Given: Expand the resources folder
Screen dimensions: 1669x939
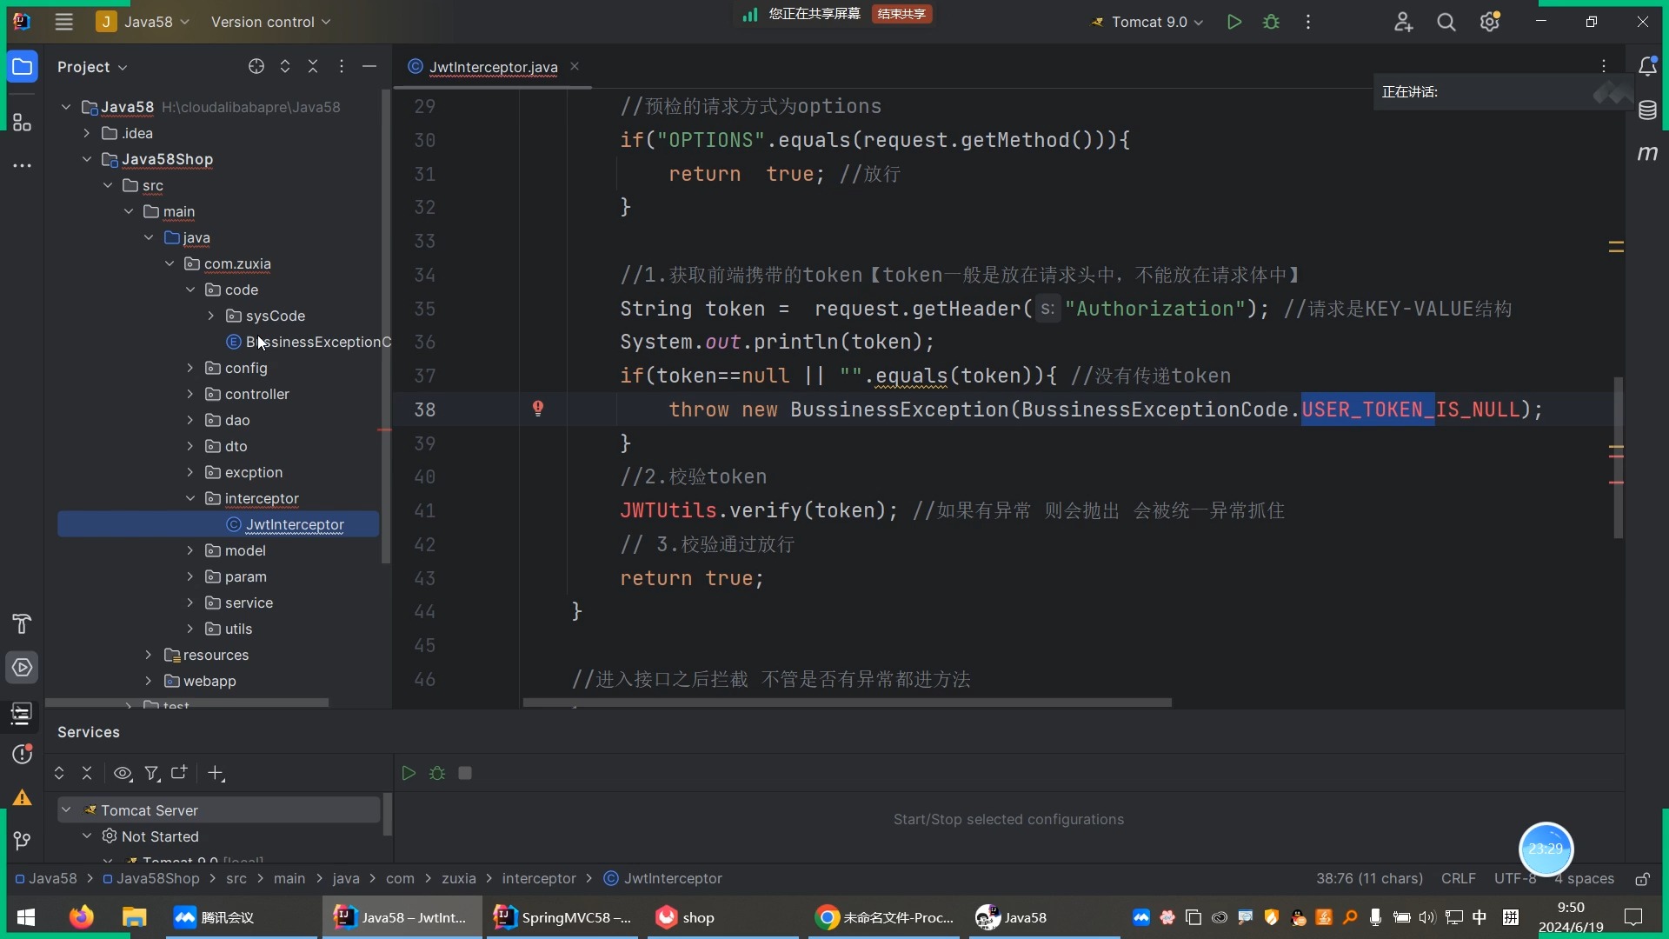Looking at the screenshot, I should (x=148, y=655).
